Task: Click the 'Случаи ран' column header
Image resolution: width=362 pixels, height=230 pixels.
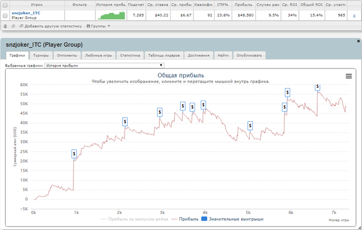Action: click(x=268, y=5)
